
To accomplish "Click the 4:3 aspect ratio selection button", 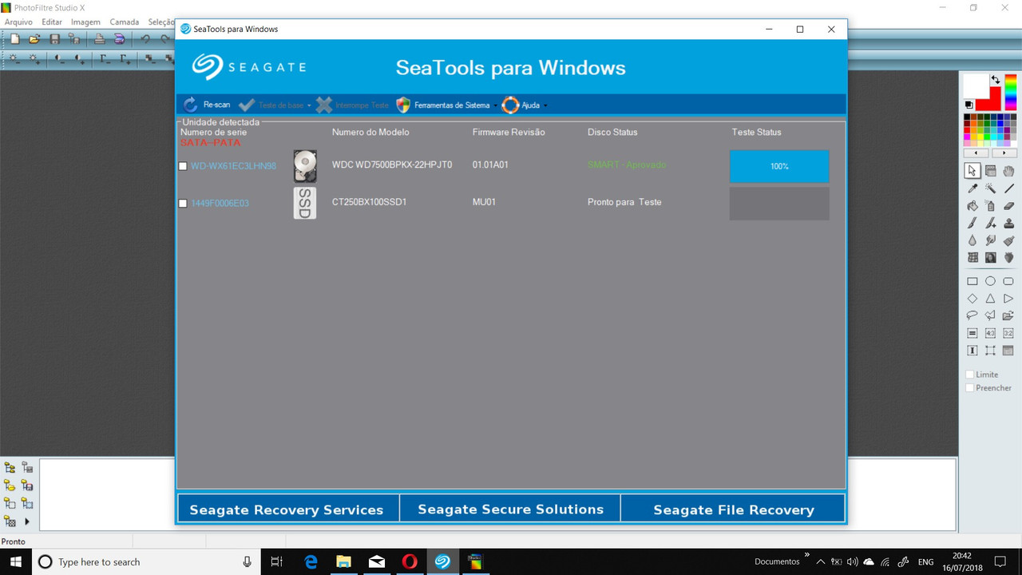I will [x=990, y=333].
